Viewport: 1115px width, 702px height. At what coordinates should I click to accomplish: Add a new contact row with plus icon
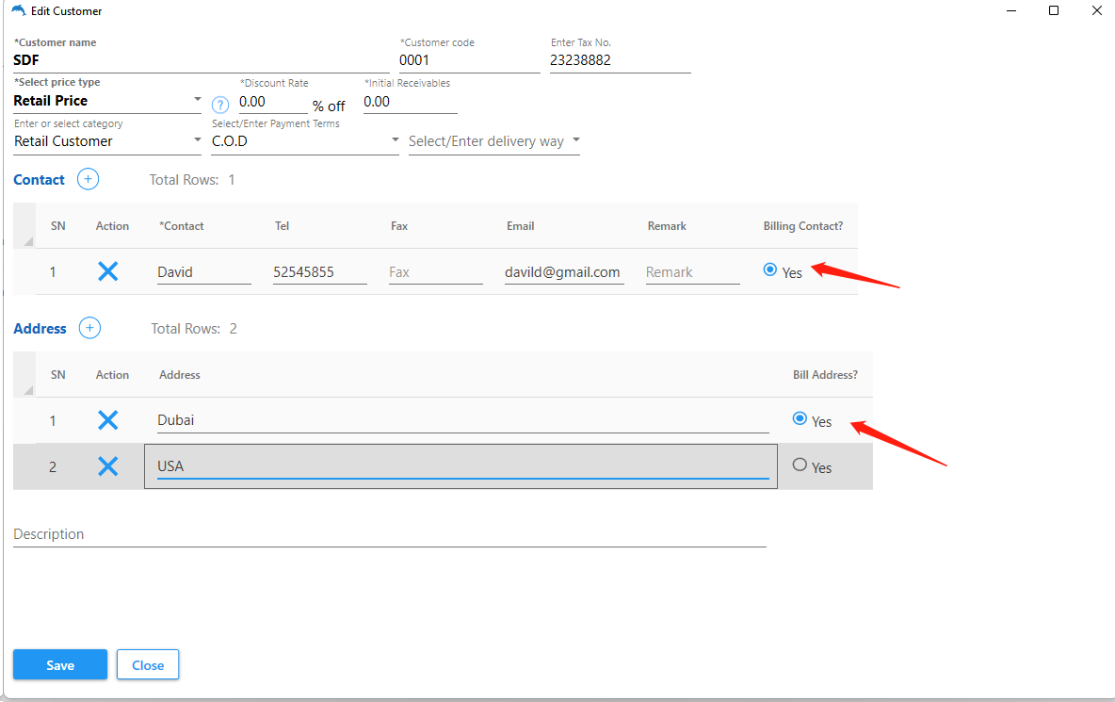click(x=88, y=179)
